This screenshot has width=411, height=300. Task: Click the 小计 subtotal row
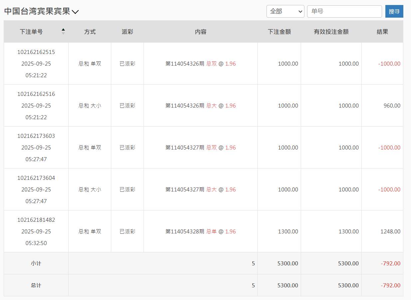tap(36, 263)
